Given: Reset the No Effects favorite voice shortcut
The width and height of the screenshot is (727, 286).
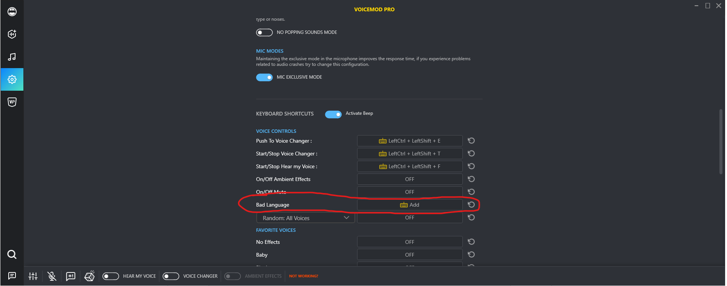Looking at the screenshot, I should pos(471,242).
